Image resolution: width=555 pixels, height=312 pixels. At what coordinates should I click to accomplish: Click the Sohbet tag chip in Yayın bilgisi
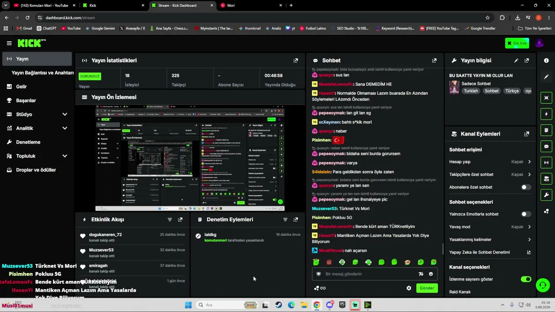[x=492, y=91]
